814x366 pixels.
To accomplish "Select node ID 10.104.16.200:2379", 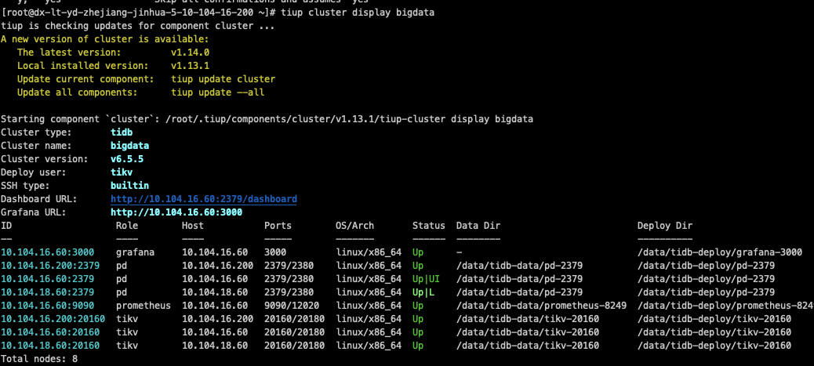I will 50,266.
